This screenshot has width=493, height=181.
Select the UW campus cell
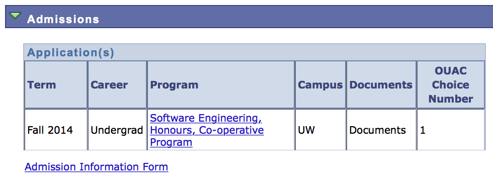(x=320, y=130)
